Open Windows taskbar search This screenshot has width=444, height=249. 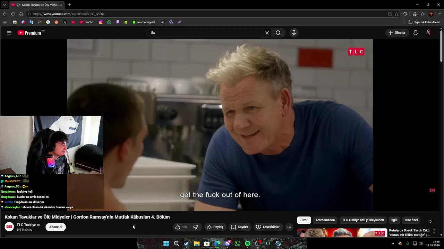[x=176, y=243]
